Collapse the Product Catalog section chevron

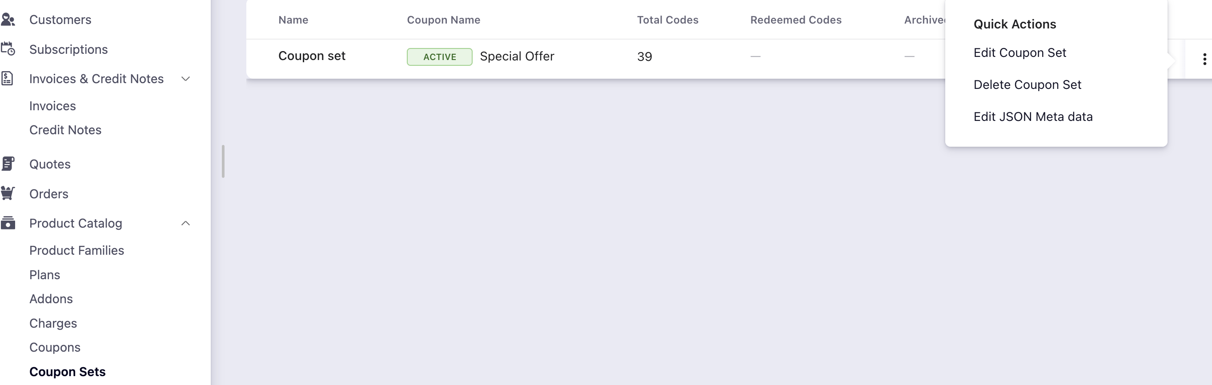[185, 223]
